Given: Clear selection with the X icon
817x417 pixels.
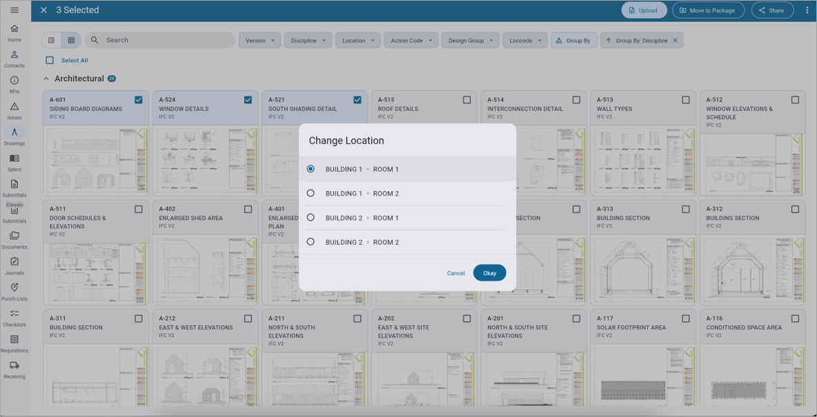Looking at the screenshot, I should pos(43,10).
